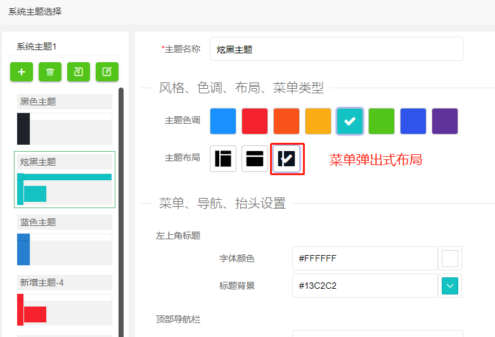Click the theme list vertical scrollbar
495x337 pixels.
tap(121, 209)
